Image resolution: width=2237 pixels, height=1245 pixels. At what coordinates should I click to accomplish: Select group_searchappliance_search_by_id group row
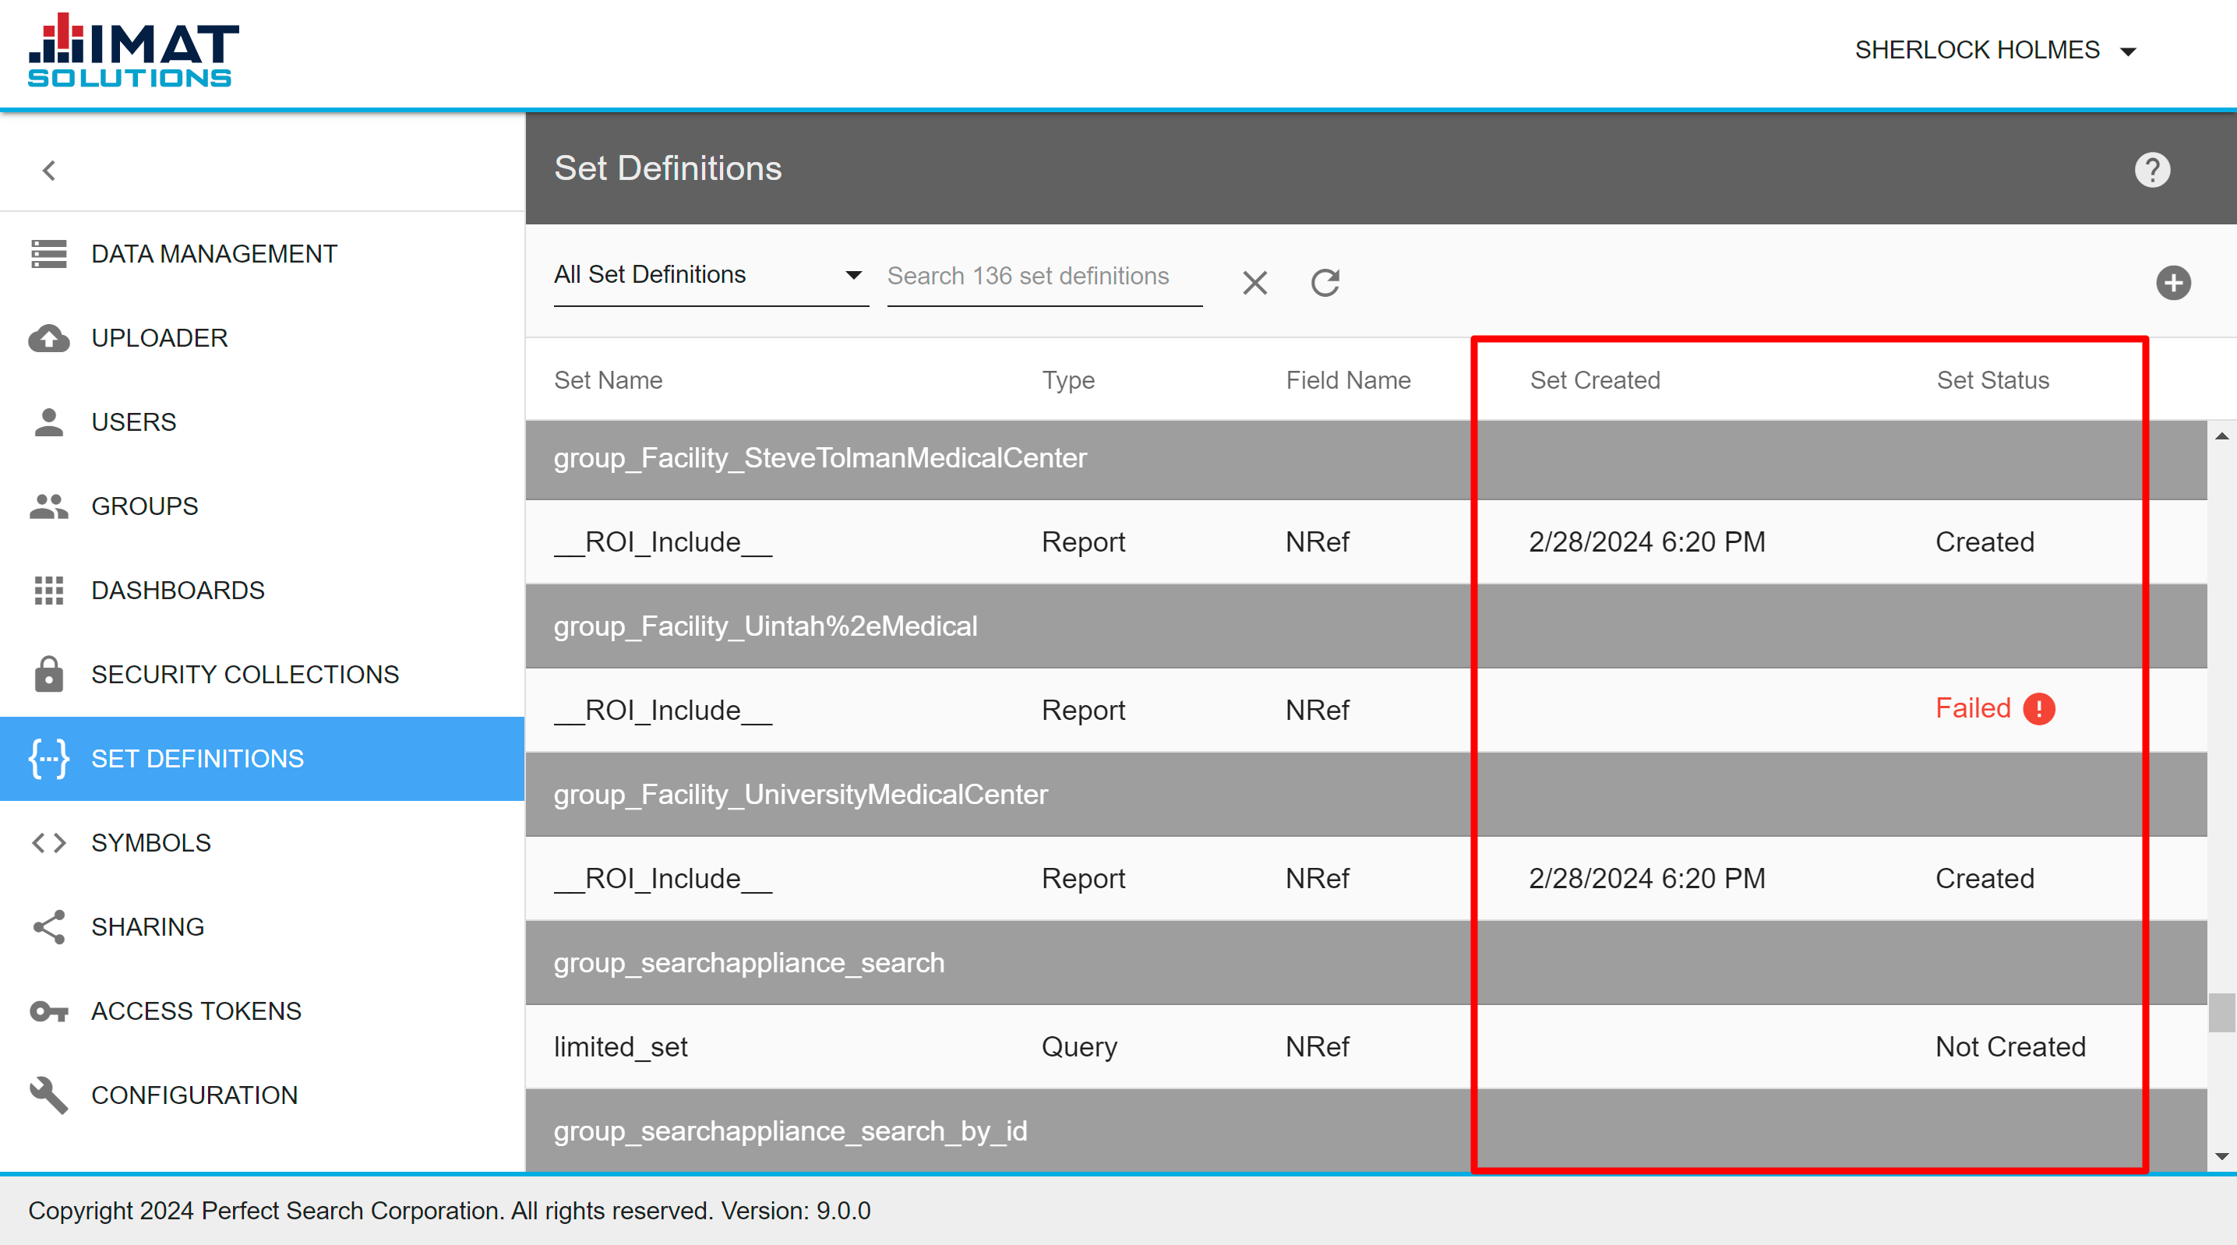coord(1366,1131)
